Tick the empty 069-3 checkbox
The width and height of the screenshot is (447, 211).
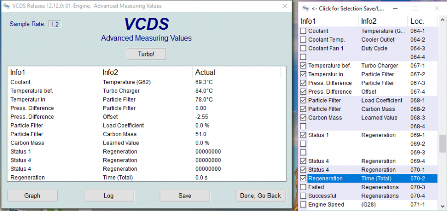click(303, 153)
